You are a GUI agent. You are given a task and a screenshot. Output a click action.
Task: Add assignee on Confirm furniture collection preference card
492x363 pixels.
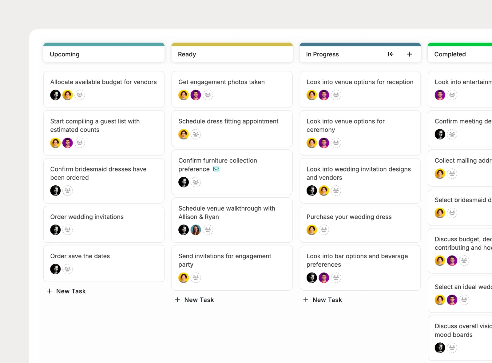tap(196, 182)
